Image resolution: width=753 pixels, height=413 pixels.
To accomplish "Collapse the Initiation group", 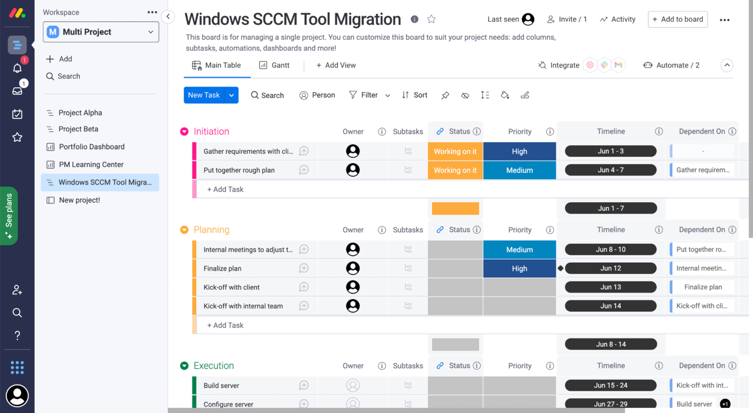I will 184,132.
